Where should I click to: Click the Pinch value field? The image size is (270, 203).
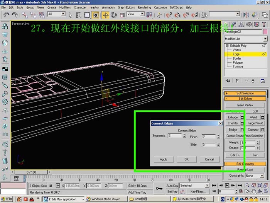(x=209, y=136)
